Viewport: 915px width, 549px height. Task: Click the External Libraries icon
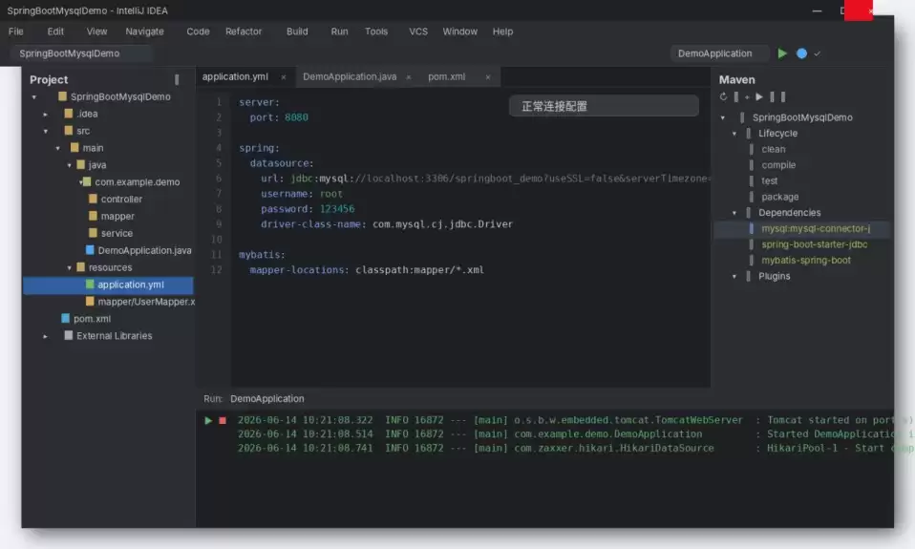tap(69, 335)
